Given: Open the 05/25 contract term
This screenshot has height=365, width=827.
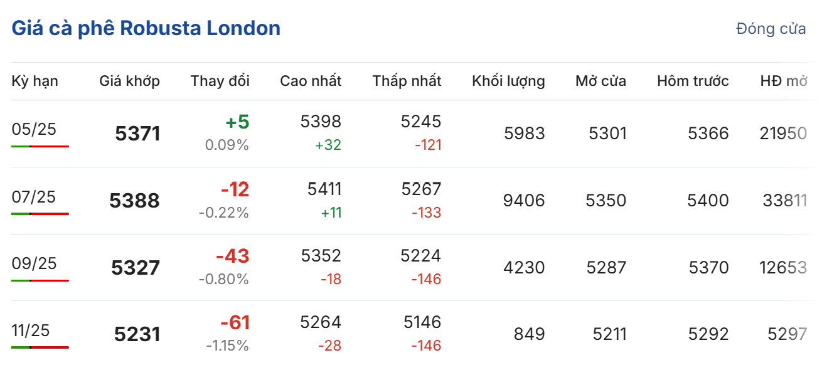Looking at the screenshot, I should point(34,129).
